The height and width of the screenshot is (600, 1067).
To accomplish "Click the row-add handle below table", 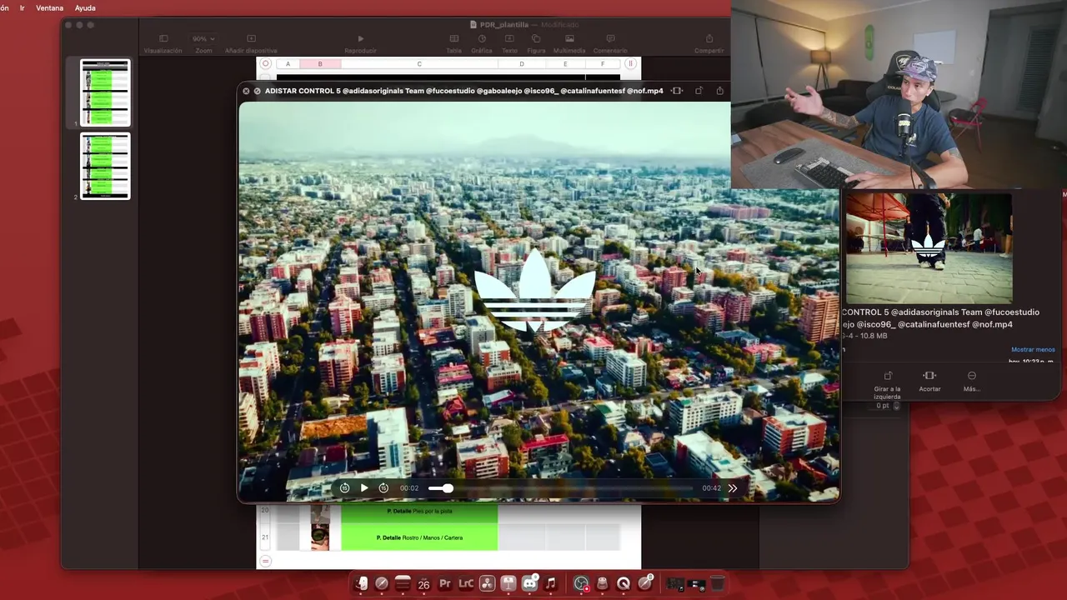I will [266, 561].
